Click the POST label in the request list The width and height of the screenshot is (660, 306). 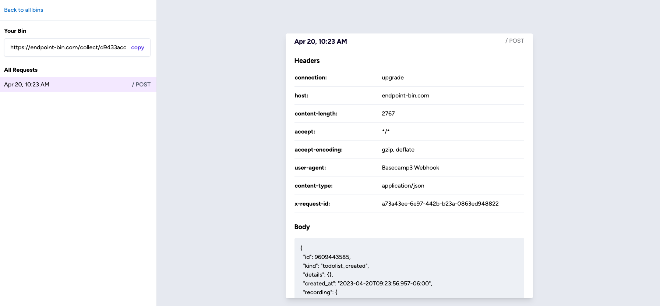(x=141, y=85)
